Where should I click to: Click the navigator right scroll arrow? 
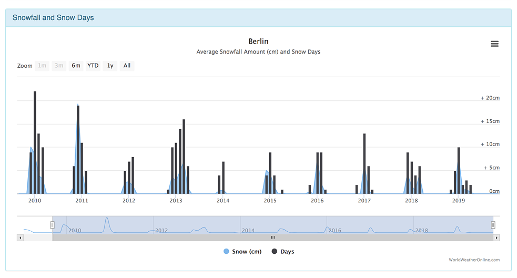click(496, 238)
